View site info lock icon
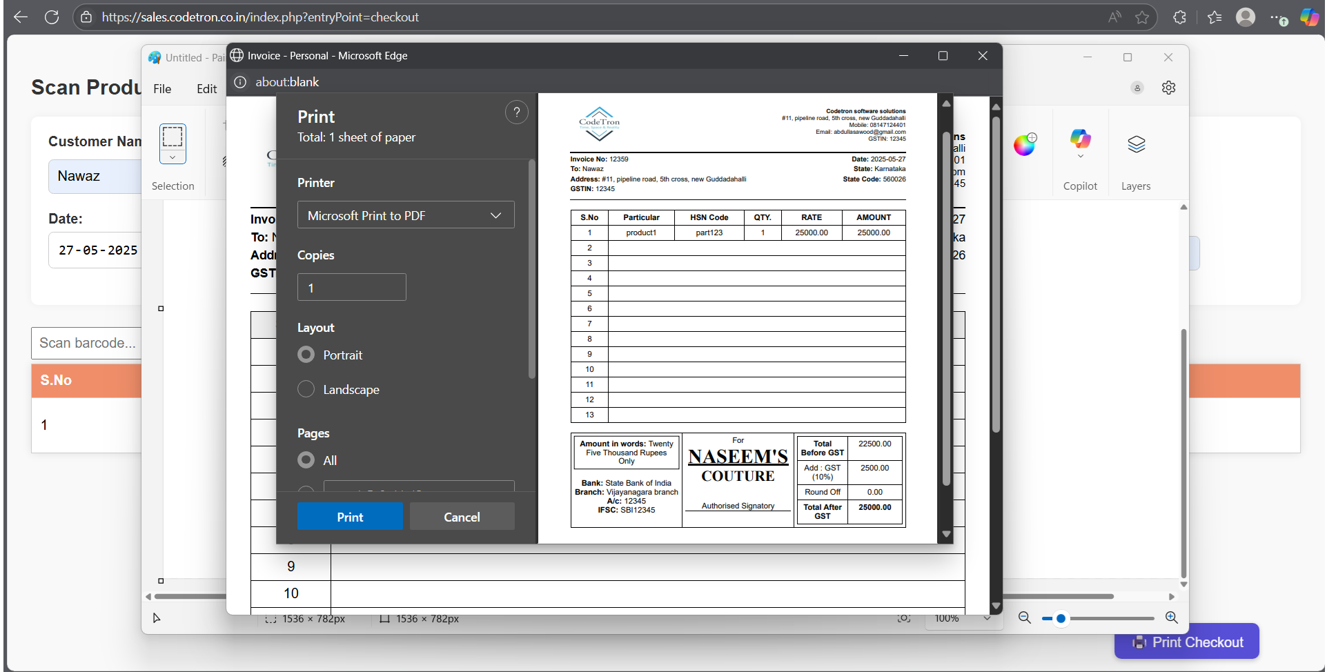 point(86,17)
